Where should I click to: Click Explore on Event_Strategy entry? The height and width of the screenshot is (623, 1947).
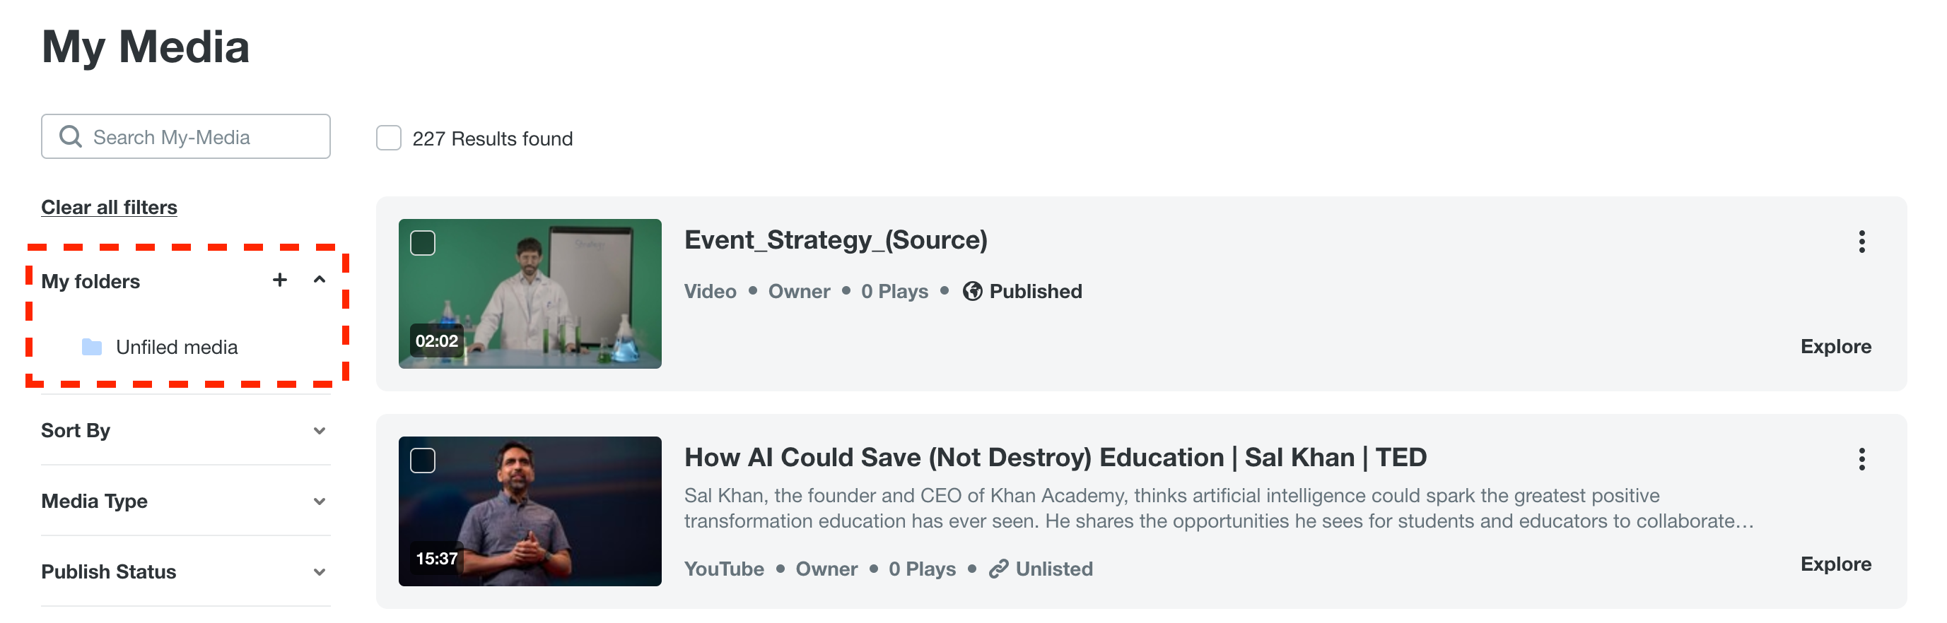(1835, 347)
